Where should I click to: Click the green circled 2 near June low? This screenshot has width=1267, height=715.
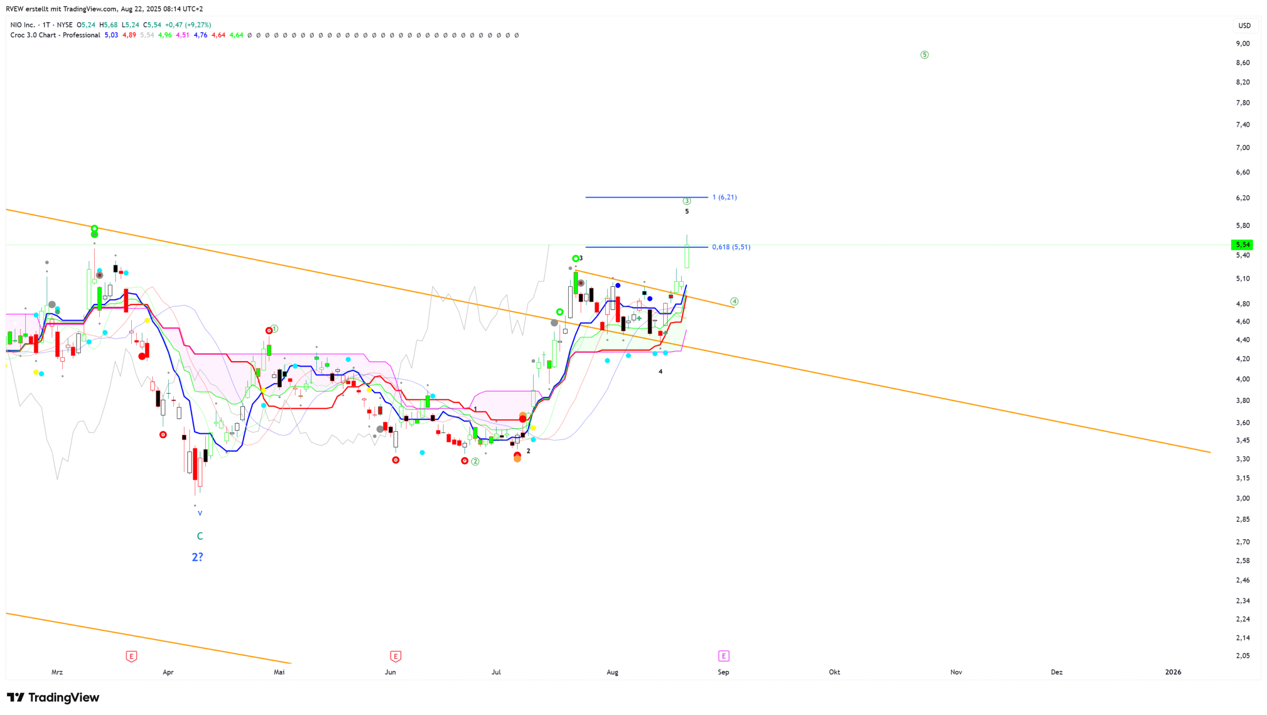pyautogui.click(x=475, y=461)
